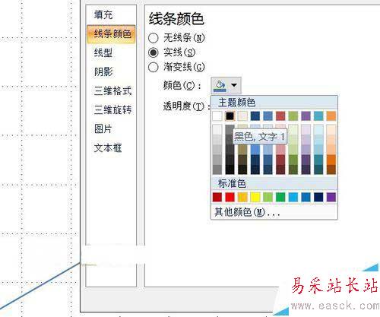Pick lightest orange tint below theme row
The height and width of the screenshot is (317, 380).
[331, 129]
